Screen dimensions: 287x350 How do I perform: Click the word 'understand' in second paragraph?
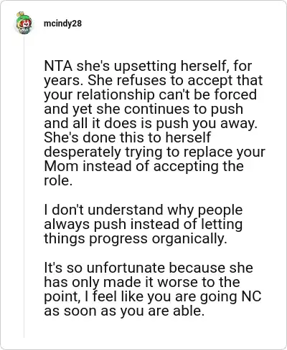point(125,210)
